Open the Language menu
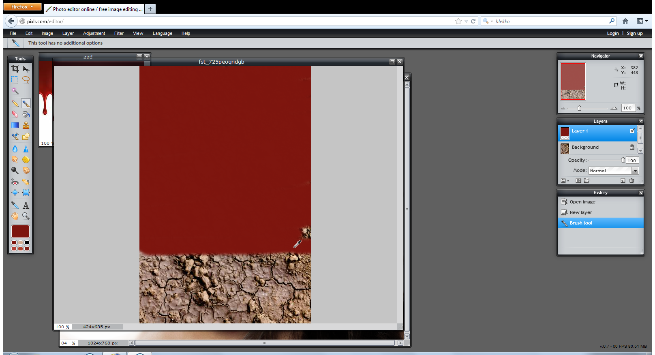This screenshot has height=355, width=655. click(x=163, y=33)
